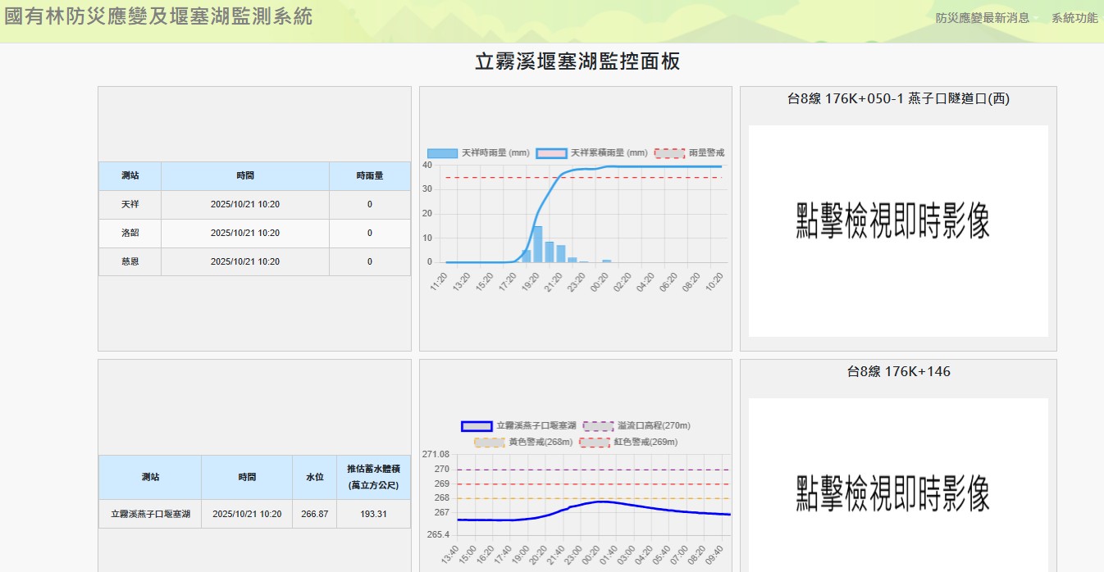Toggle the 溢流口高程(270m) legend item
1104x572 pixels.
pos(598,426)
